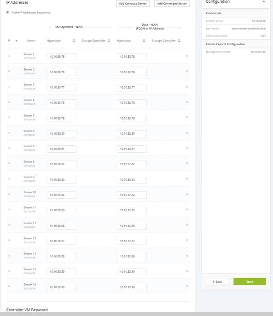Image resolution: width=273 pixels, height=316 pixels.
Task: Grab the drag handle of Server 9
Action: coord(9,179)
